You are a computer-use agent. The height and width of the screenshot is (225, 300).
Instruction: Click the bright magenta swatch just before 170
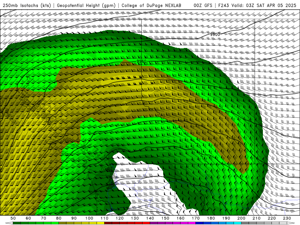point(192,223)
